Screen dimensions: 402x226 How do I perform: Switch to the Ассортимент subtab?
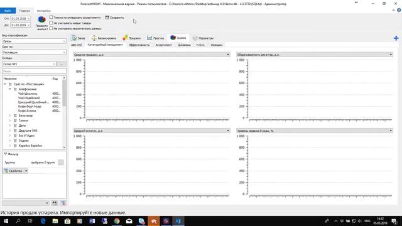pyautogui.click(x=163, y=45)
